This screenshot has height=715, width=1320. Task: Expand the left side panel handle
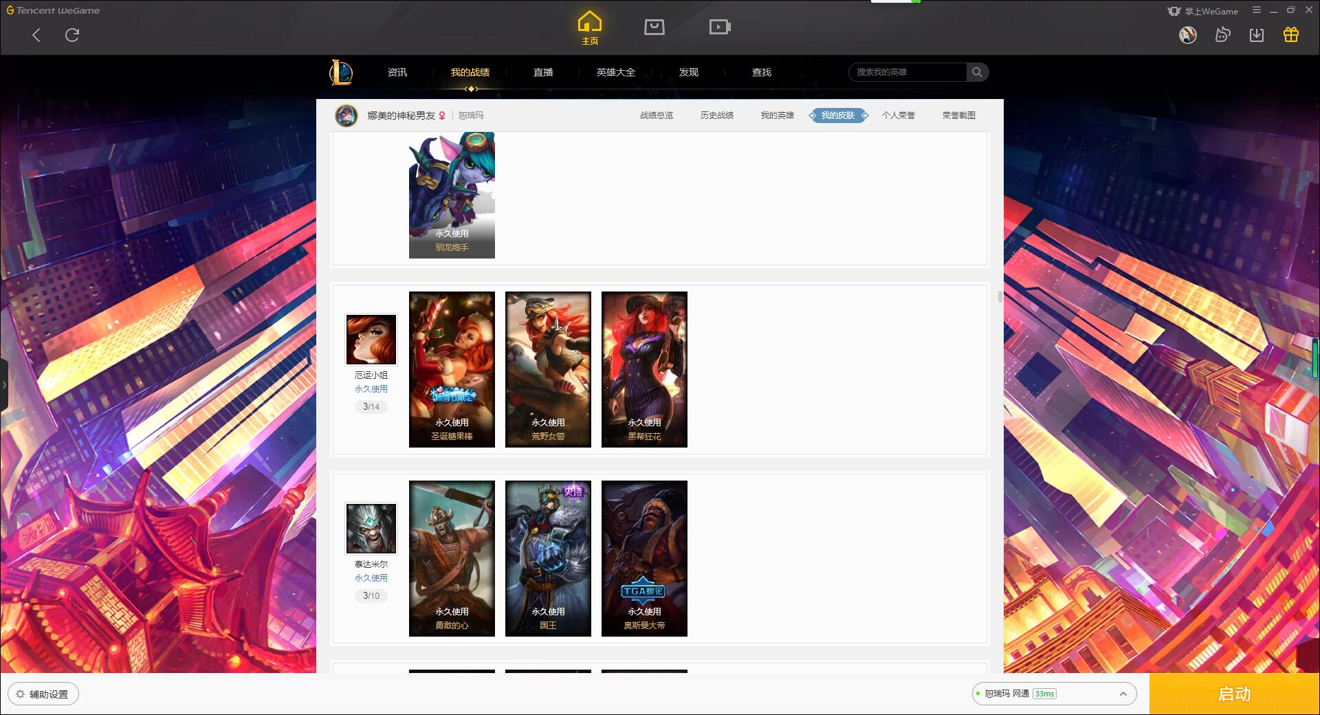[x=3, y=385]
